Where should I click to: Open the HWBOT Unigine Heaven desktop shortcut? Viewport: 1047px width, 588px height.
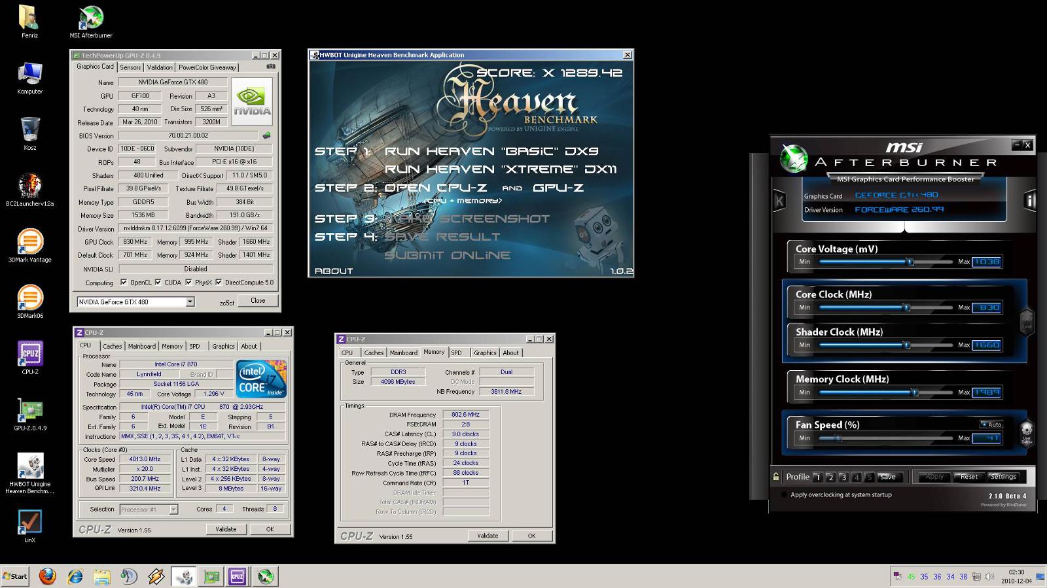[x=29, y=474]
